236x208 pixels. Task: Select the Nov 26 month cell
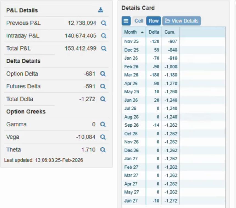tap(134, 142)
